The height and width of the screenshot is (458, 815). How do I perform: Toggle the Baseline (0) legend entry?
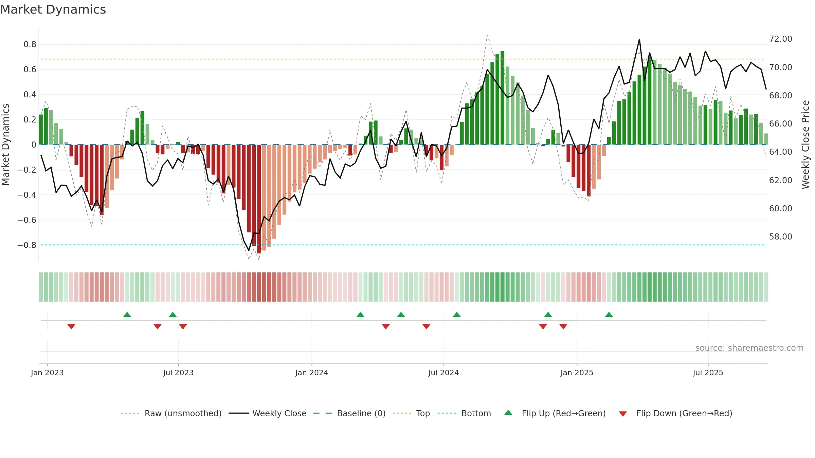click(x=349, y=413)
